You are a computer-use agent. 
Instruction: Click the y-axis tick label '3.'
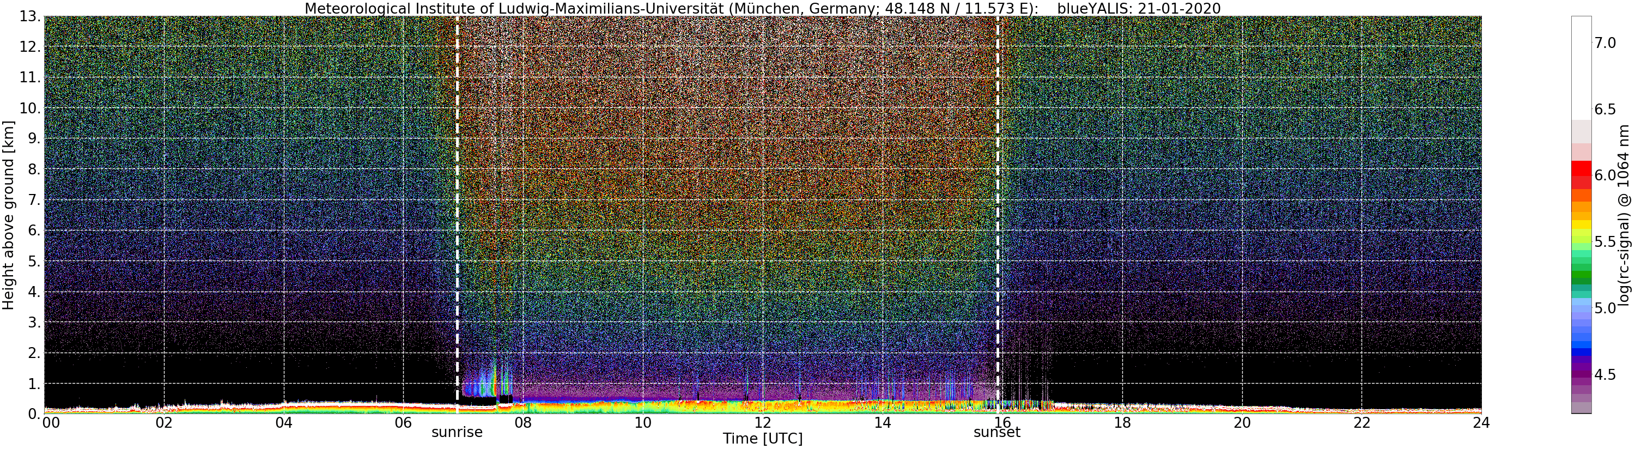tap(34, 322)
